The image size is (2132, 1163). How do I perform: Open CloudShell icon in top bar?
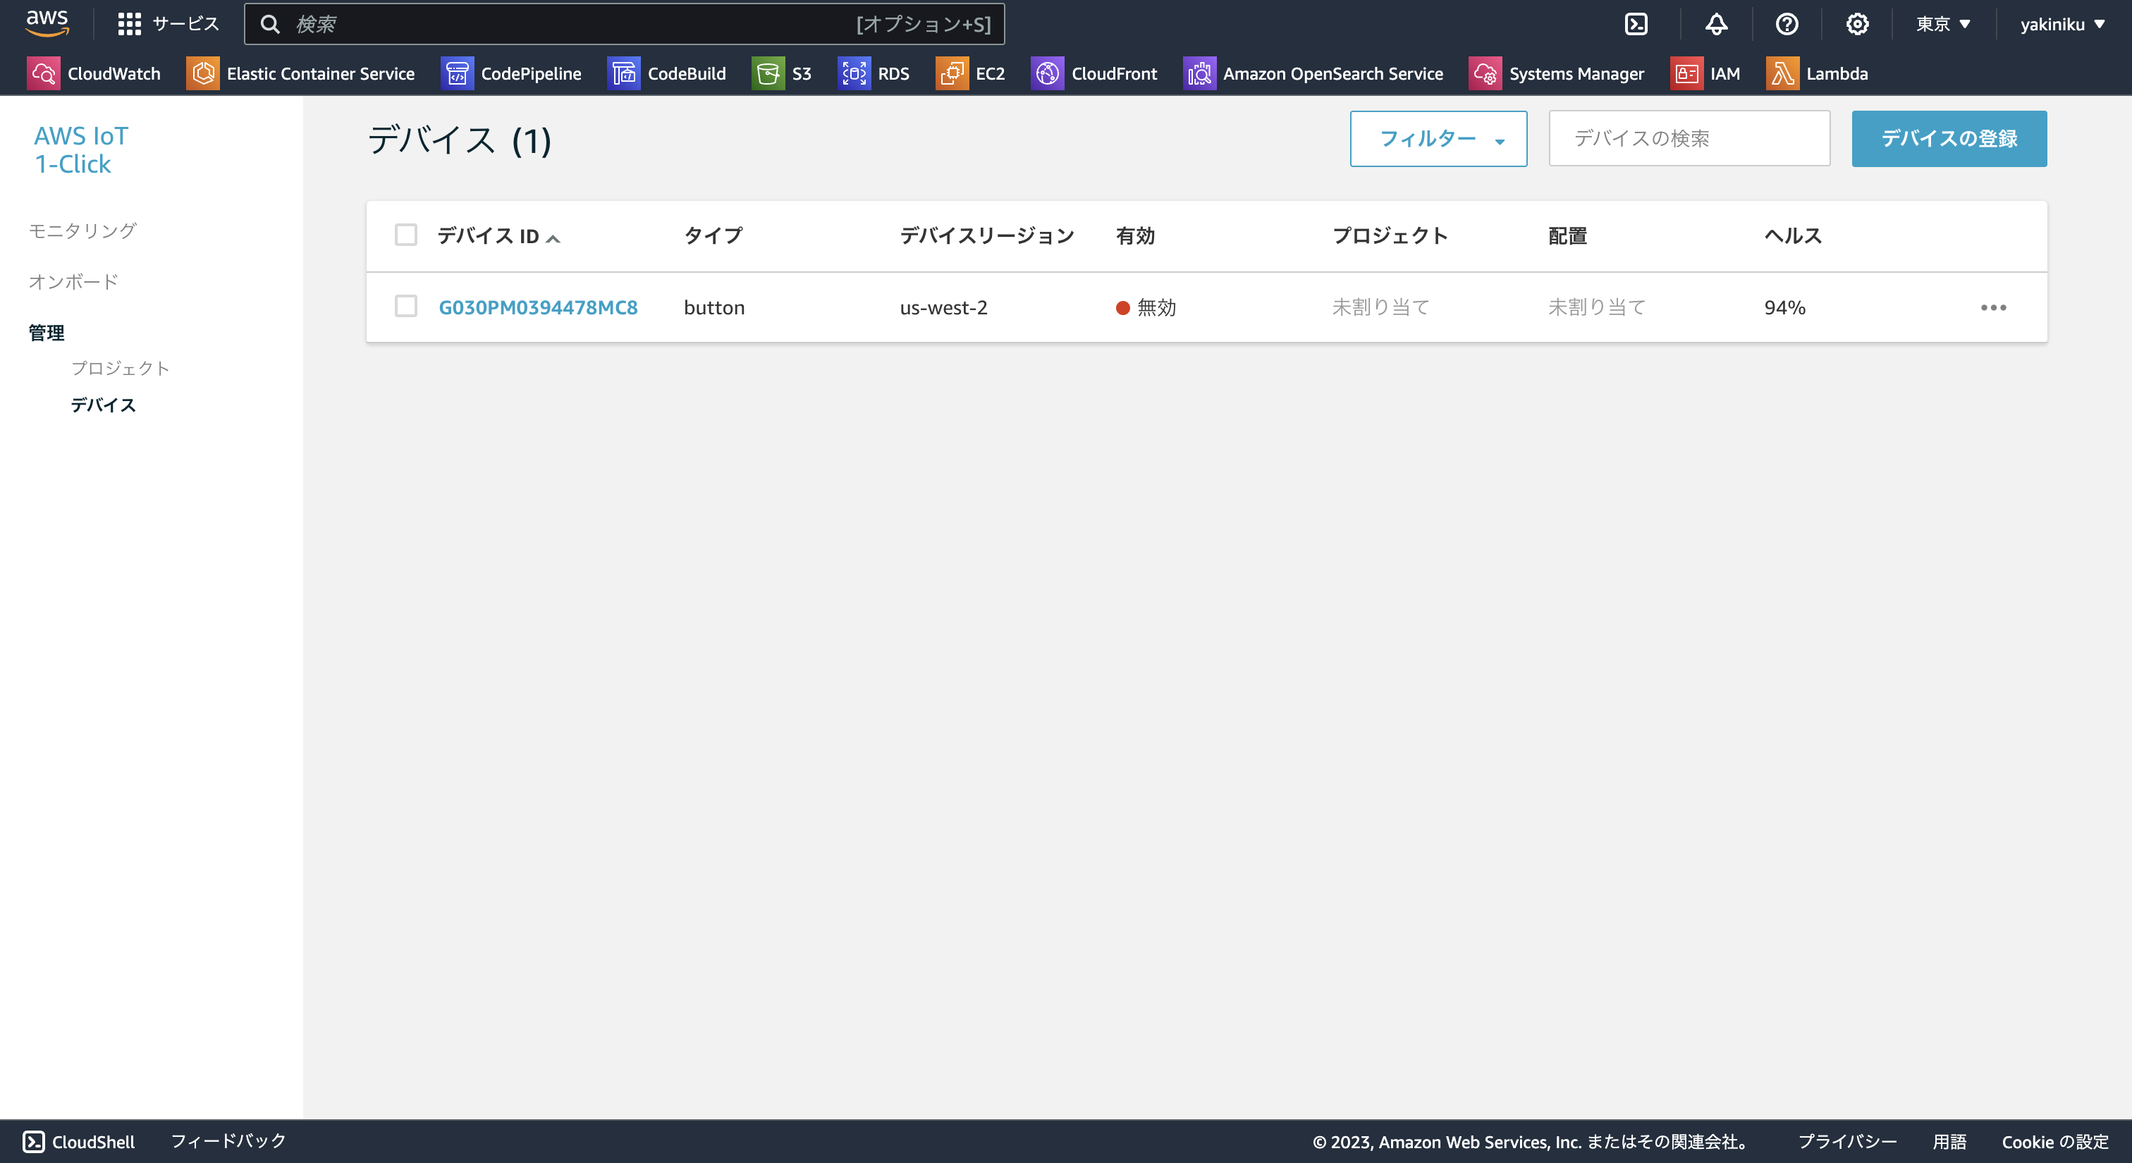(x=1636, y=24)
